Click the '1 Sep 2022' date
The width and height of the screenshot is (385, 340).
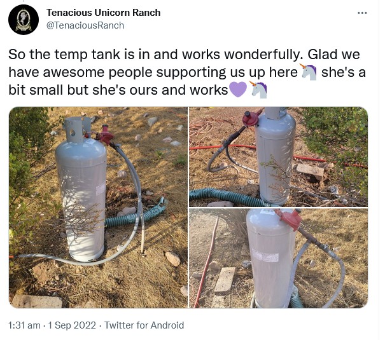coord(72,325)
